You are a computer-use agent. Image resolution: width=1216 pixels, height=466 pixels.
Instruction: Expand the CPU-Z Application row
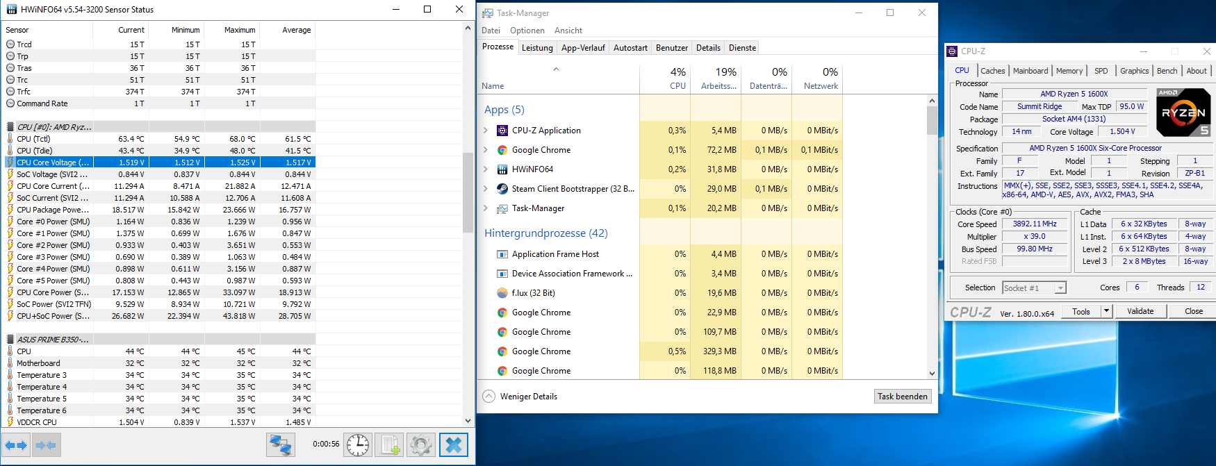486,131
